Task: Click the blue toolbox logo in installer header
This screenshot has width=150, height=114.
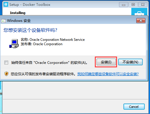Action: click(x=139, y=12)
